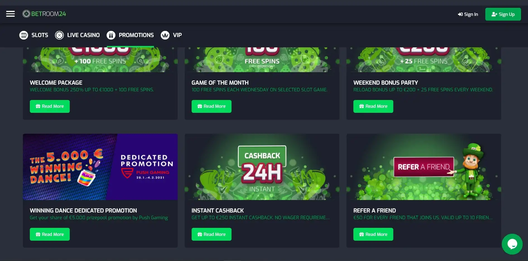Read more about Weekend Bonus Party
This screenshot has width=528, height=261.
(x=373, y=106)
